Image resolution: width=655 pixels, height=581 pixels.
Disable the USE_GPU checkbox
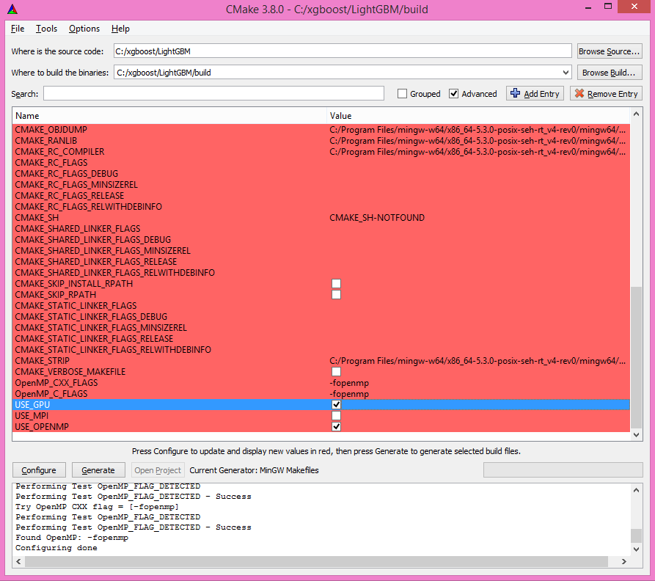pyautogui.click(x=336, y=404)
